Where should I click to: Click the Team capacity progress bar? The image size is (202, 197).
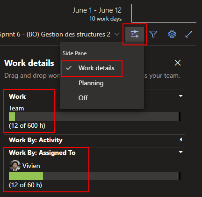click(x=94, y=117)
